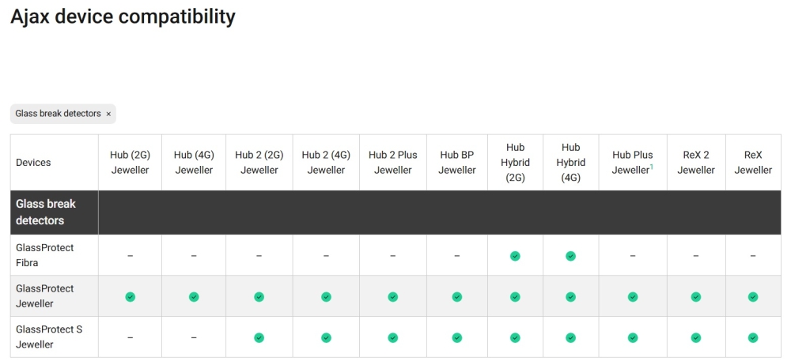The height and width of the screenshot is (361, 791).
Task: Click GlassProtect Fibra Hub Hybrid (2G) checkmark
Action: (515, 256)
